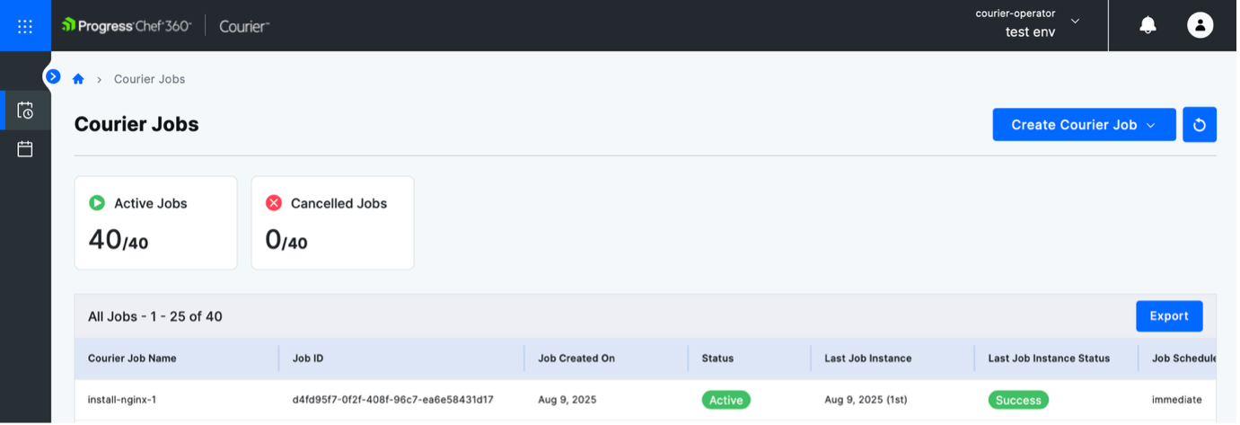Open the calendar schedule sidebar icon
1240x425 pixels.
click(x=25, y=149)
